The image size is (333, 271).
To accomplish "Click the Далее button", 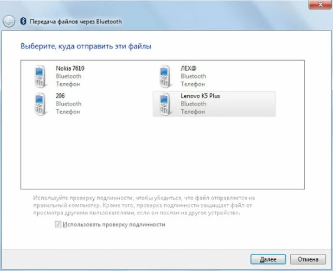I will point(268,259).
